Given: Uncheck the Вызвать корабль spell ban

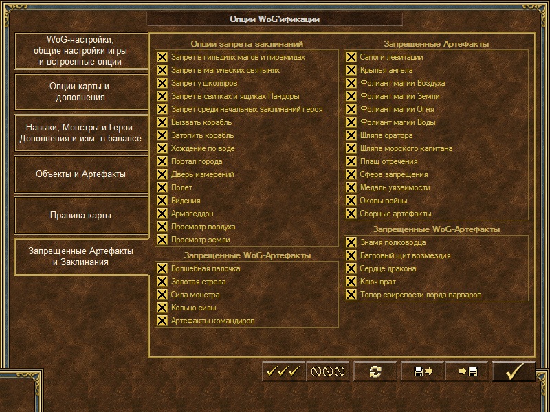Looking at the screenshot, I should pos(162,122).
